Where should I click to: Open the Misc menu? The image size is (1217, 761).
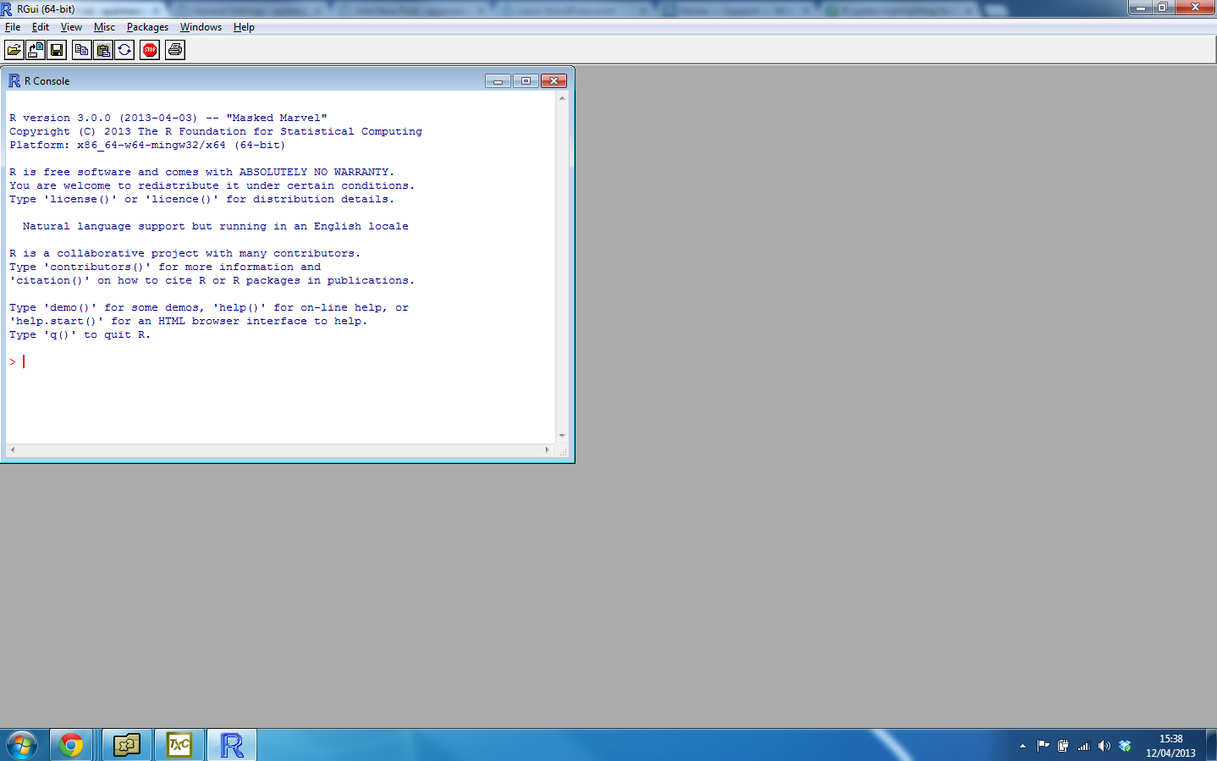tap(104, 27)
